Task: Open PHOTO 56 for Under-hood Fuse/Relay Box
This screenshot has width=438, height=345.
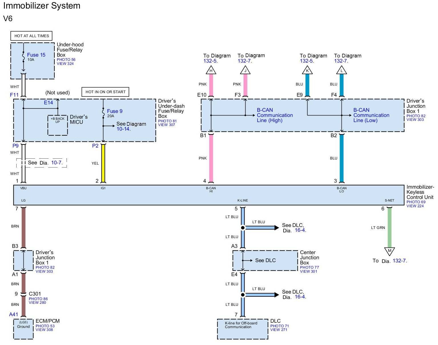Action: [66, 60]
